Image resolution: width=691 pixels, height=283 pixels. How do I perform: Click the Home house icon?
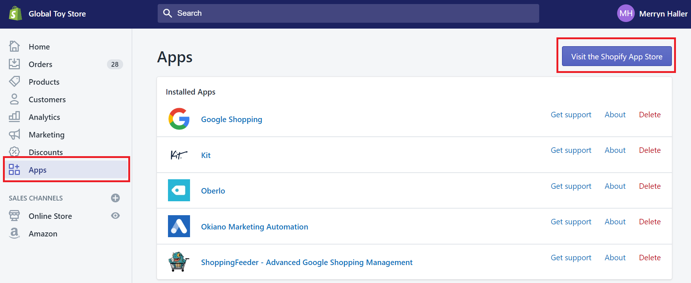pos(14,46)
